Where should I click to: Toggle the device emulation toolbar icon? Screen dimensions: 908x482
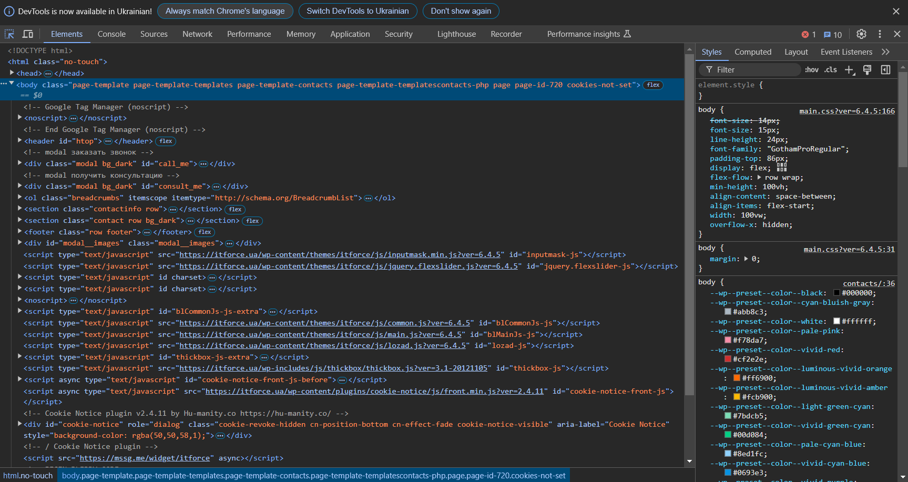[x=28, y=34]
